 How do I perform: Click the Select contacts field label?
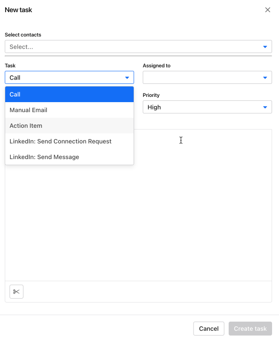point(23,35)
